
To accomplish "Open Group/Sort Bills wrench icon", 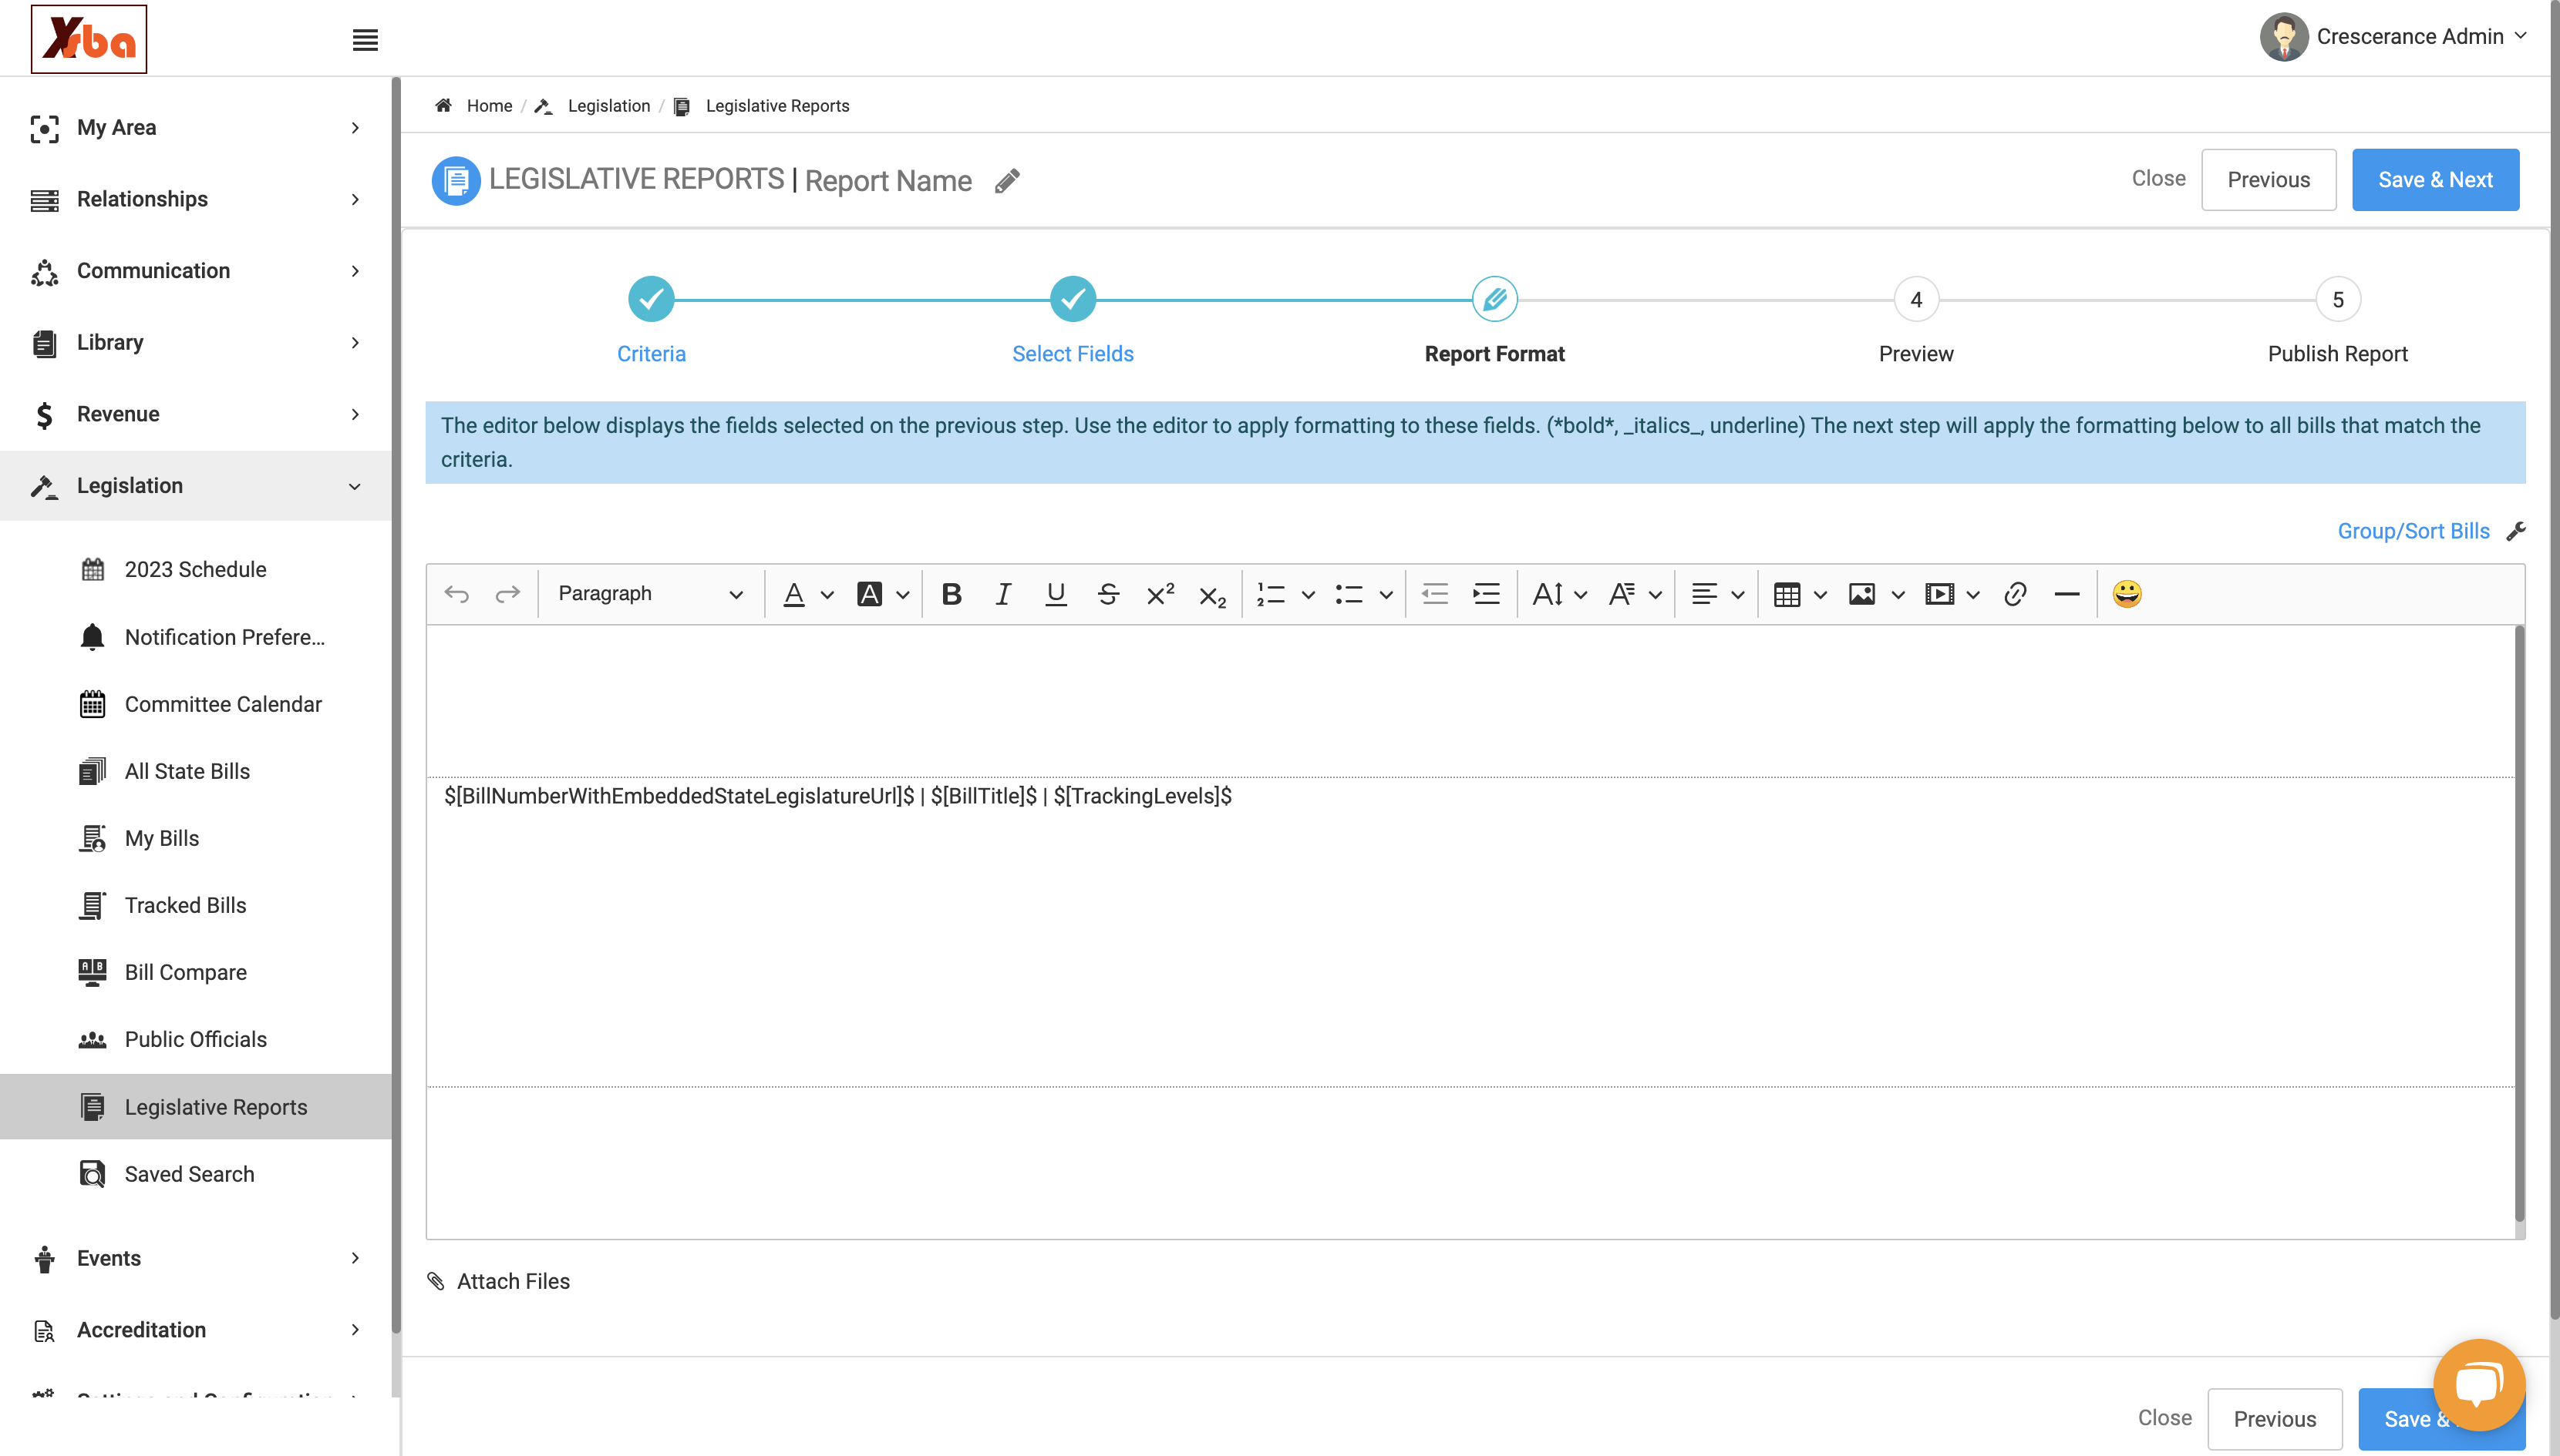I will tap(2516, 531).
